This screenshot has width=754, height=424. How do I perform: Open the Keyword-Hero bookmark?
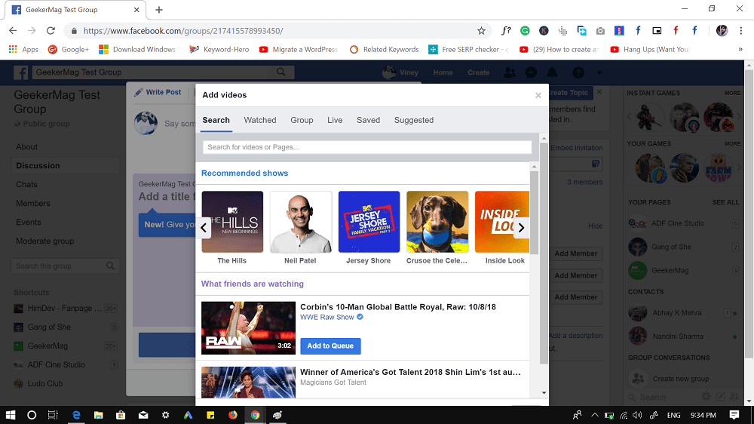click(x=219, y=50)
